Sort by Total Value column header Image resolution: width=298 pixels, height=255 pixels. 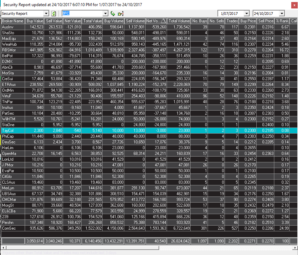pyautogui.click(x=92, y=21)
